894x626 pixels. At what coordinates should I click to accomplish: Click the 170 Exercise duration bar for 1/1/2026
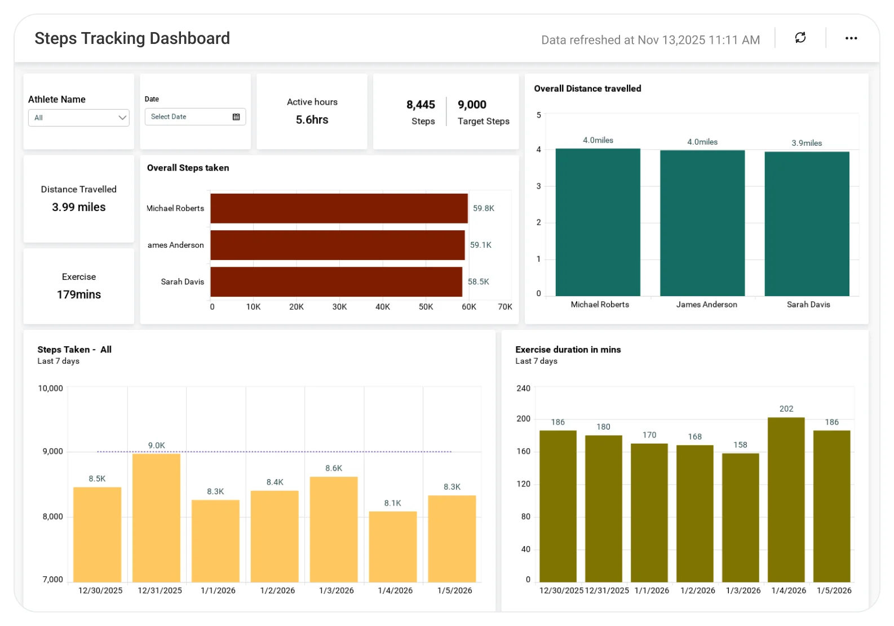tap(649, 513)
